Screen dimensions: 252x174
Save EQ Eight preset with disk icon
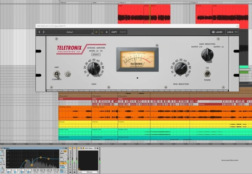pos(66,148)
